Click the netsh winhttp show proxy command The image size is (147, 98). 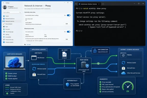point(95,8)
